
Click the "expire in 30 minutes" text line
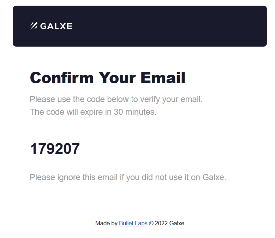(93, 112)
